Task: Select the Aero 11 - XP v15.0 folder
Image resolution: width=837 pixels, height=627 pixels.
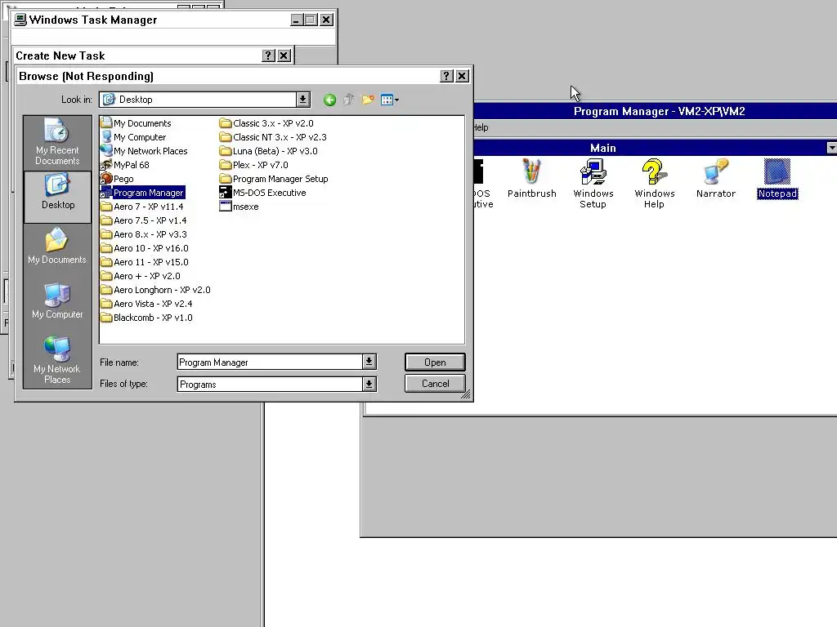Action: click(145, 262)
